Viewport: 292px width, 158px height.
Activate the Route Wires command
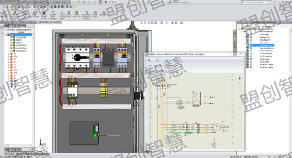pos(69,15)
